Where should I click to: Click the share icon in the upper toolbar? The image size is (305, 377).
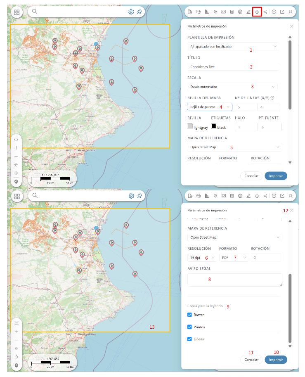[x=265, y=12]
